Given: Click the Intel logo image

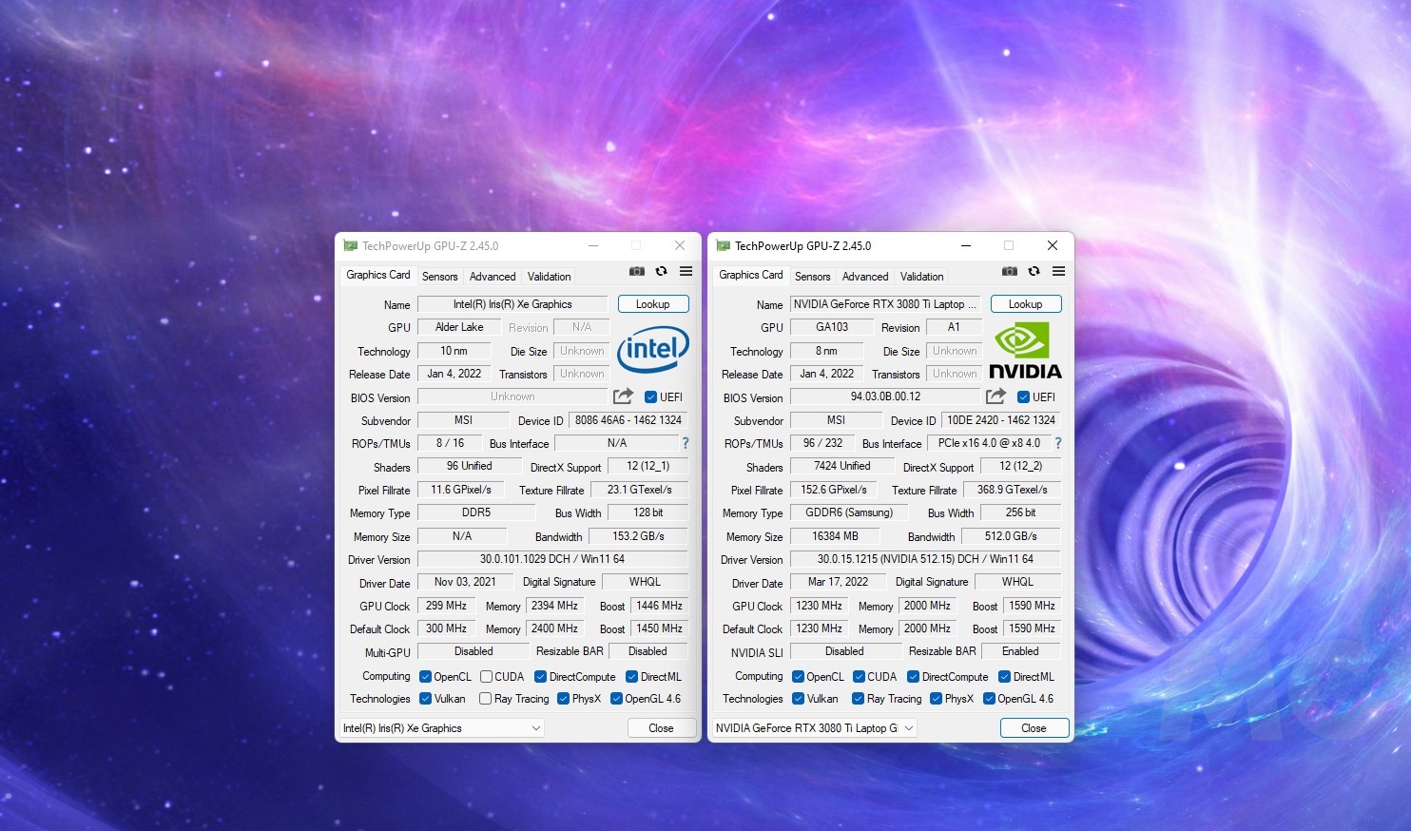Looking at the screenshot, I should pyautogui.click(x=652, y=350).
